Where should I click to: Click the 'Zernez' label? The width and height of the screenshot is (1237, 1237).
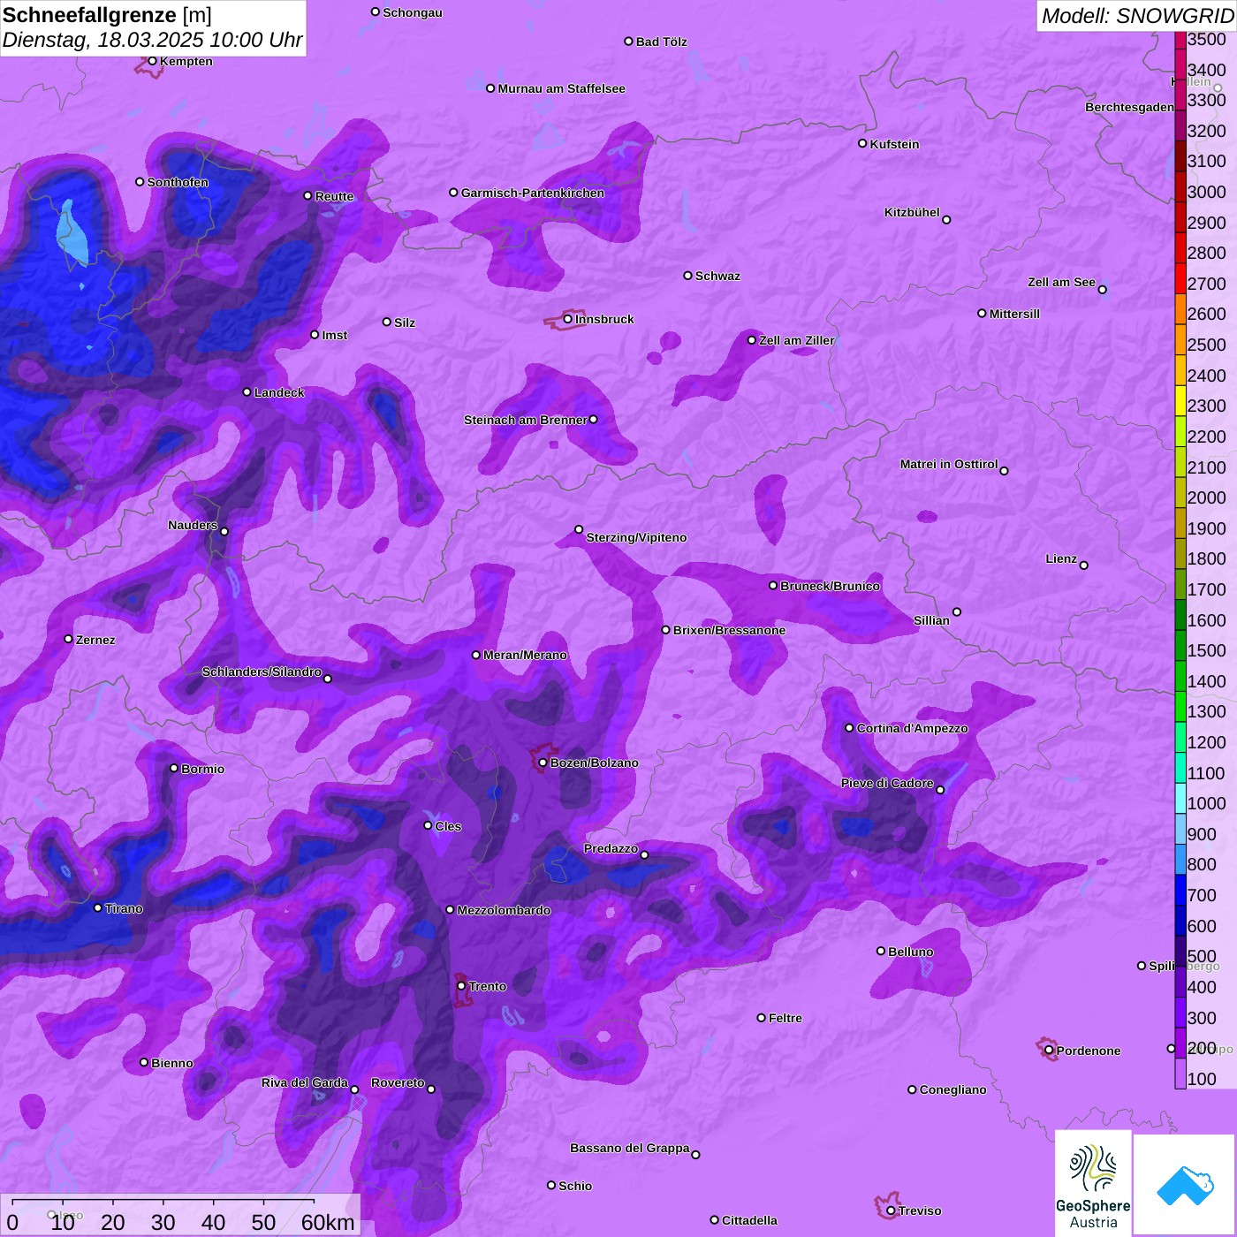95,640
